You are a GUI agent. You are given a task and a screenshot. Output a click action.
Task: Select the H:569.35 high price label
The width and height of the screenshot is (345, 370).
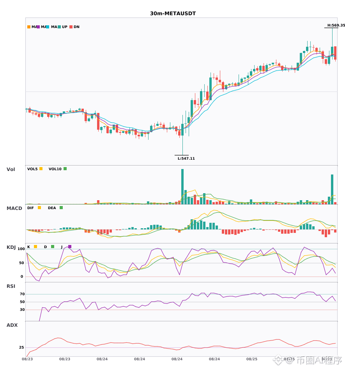click(336, 25)
